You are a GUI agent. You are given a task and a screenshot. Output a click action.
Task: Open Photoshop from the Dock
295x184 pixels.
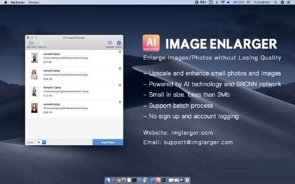pyautogui.click(x=164, y=180)
